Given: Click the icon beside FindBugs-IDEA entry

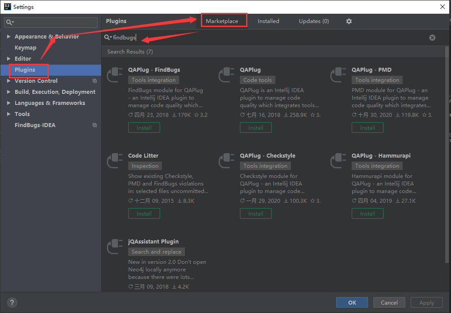Looking at the screenshot, I should coord(94,125).
